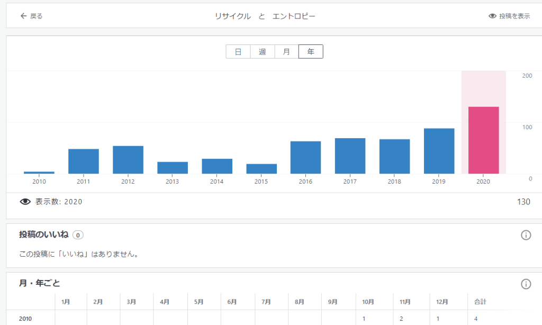Click the eye icon beside 表示数: 2020

click(x=25, y=202)
